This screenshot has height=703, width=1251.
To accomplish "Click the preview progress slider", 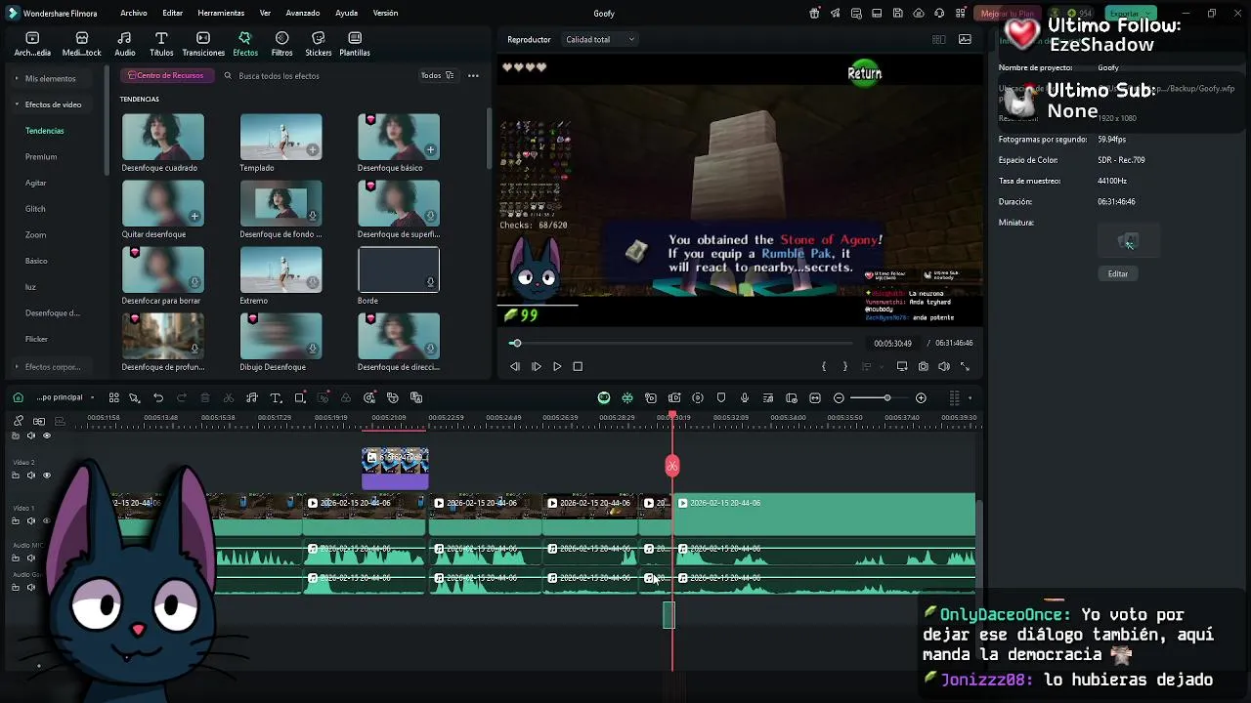I will click(681, 343).
